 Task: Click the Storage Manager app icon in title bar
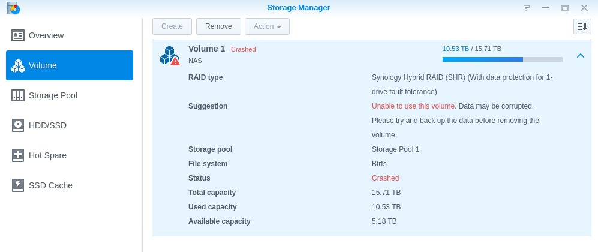[13, 8]
